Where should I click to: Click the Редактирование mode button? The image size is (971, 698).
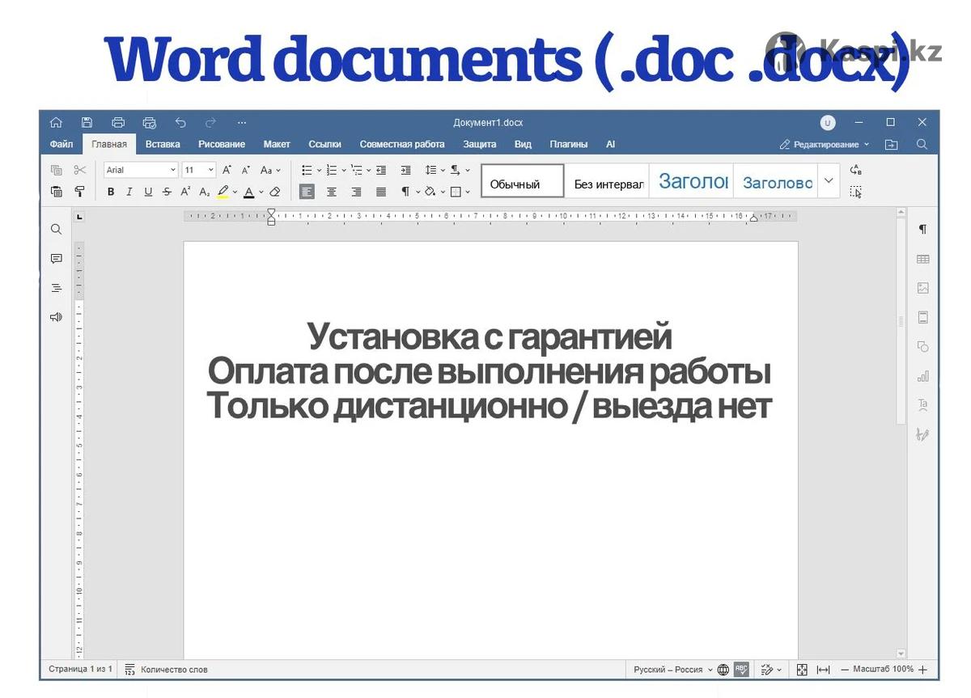click(x=825, y=144)
